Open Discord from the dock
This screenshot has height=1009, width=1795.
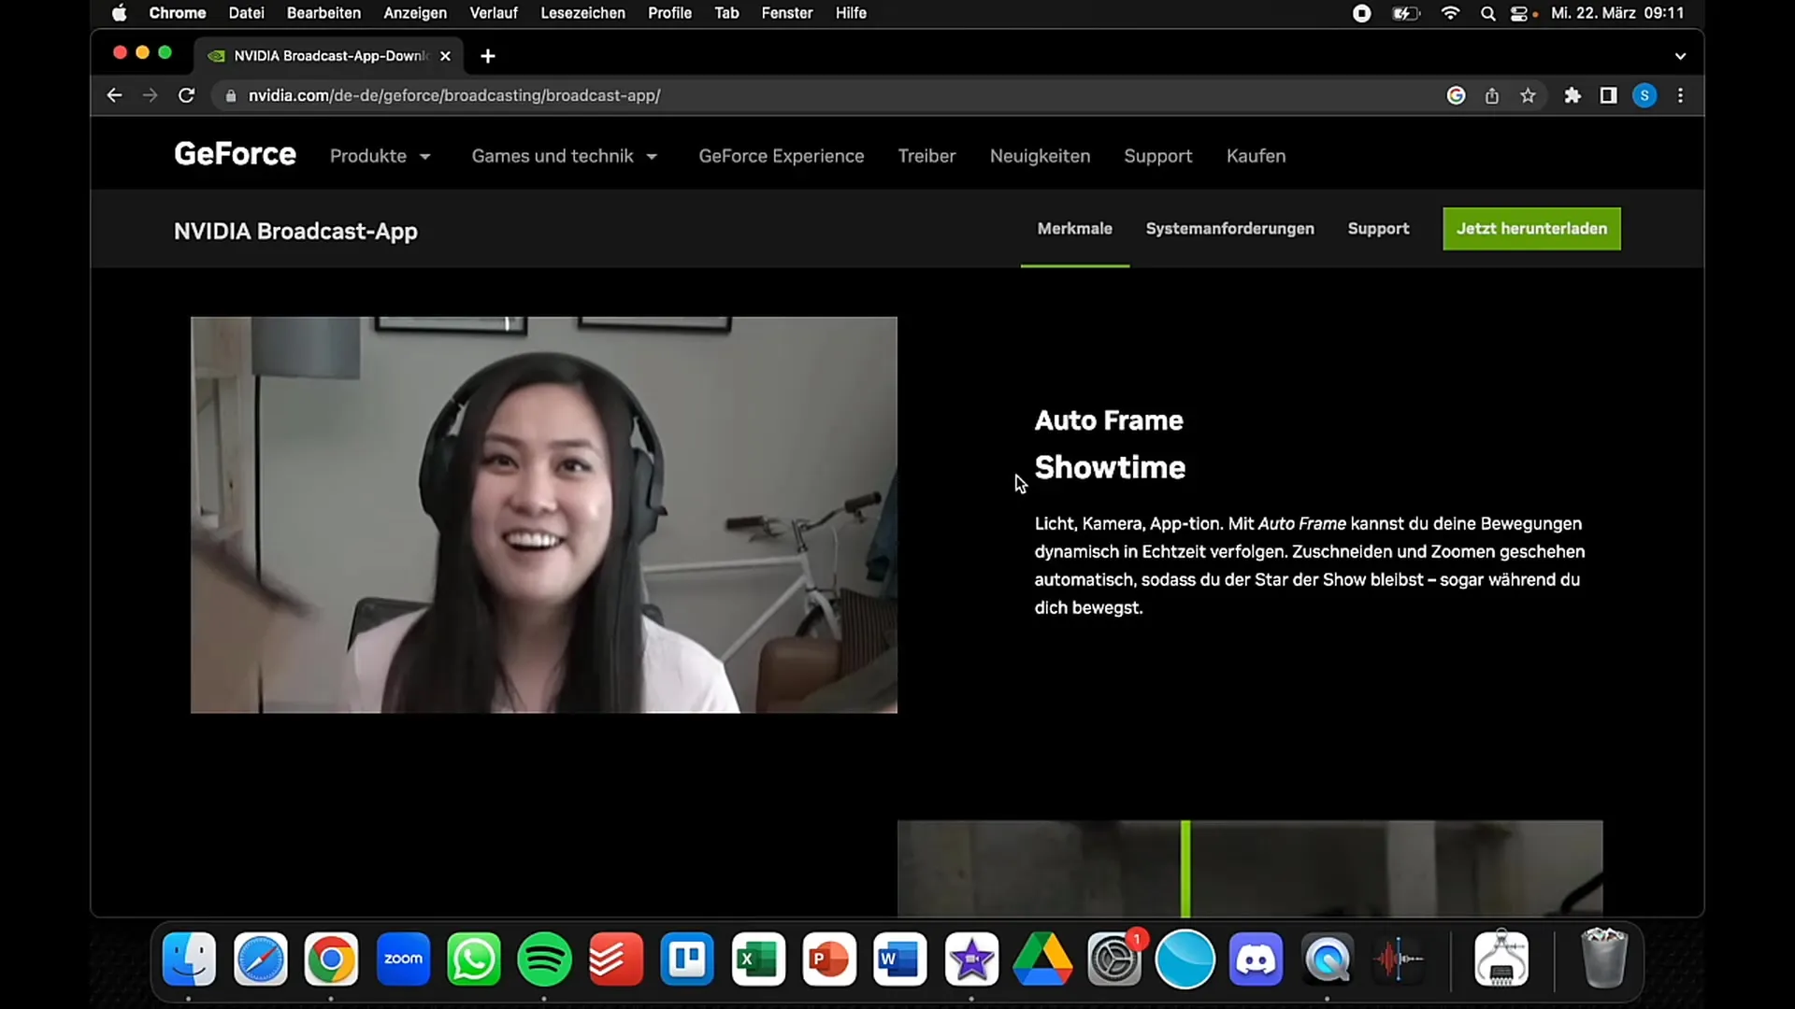pyautogui.click(x=1256, y=959)
